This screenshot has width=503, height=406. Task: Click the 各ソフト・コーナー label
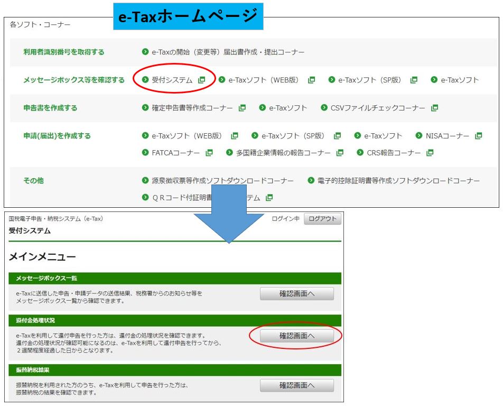pos(40,25)
